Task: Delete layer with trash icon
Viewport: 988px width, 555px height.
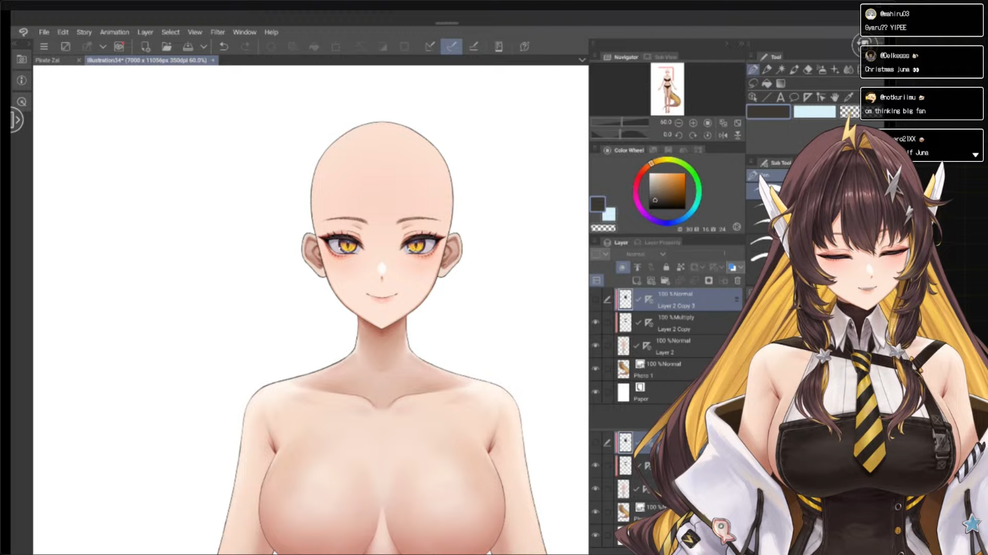Action: tap(738, 281)
